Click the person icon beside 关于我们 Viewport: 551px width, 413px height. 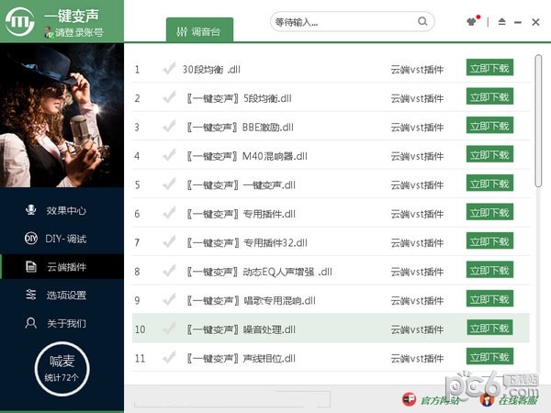coord(31,323)
